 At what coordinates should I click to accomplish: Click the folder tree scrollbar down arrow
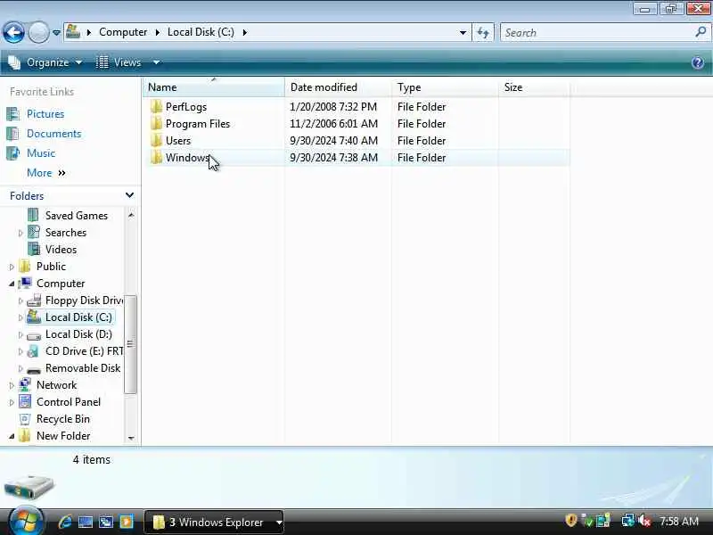[x=131, y=438]
